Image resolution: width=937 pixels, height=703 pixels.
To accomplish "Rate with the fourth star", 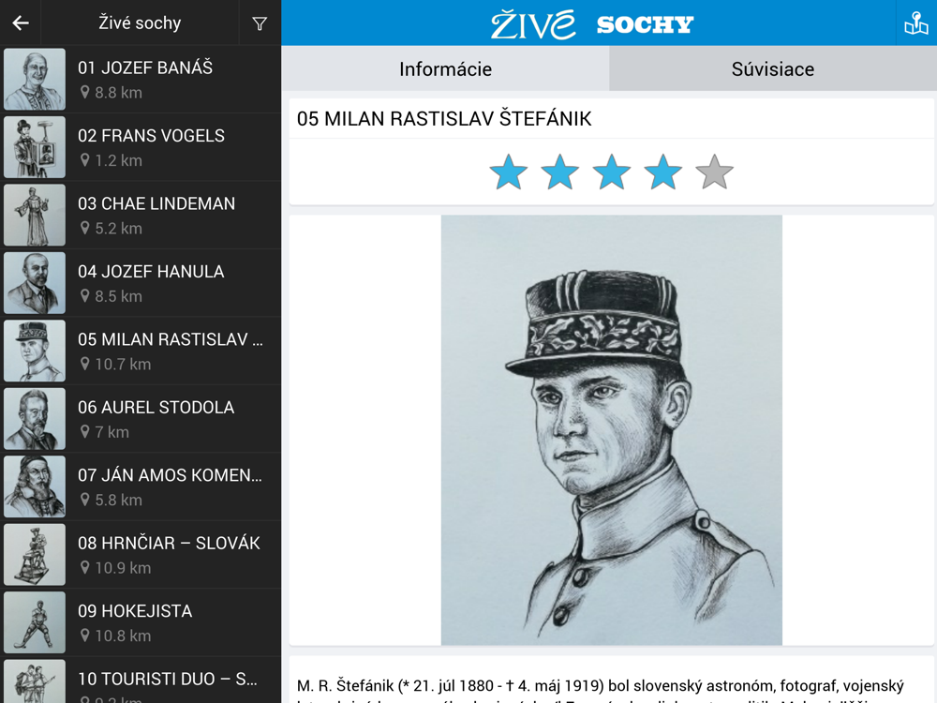I will pos(663,173).
